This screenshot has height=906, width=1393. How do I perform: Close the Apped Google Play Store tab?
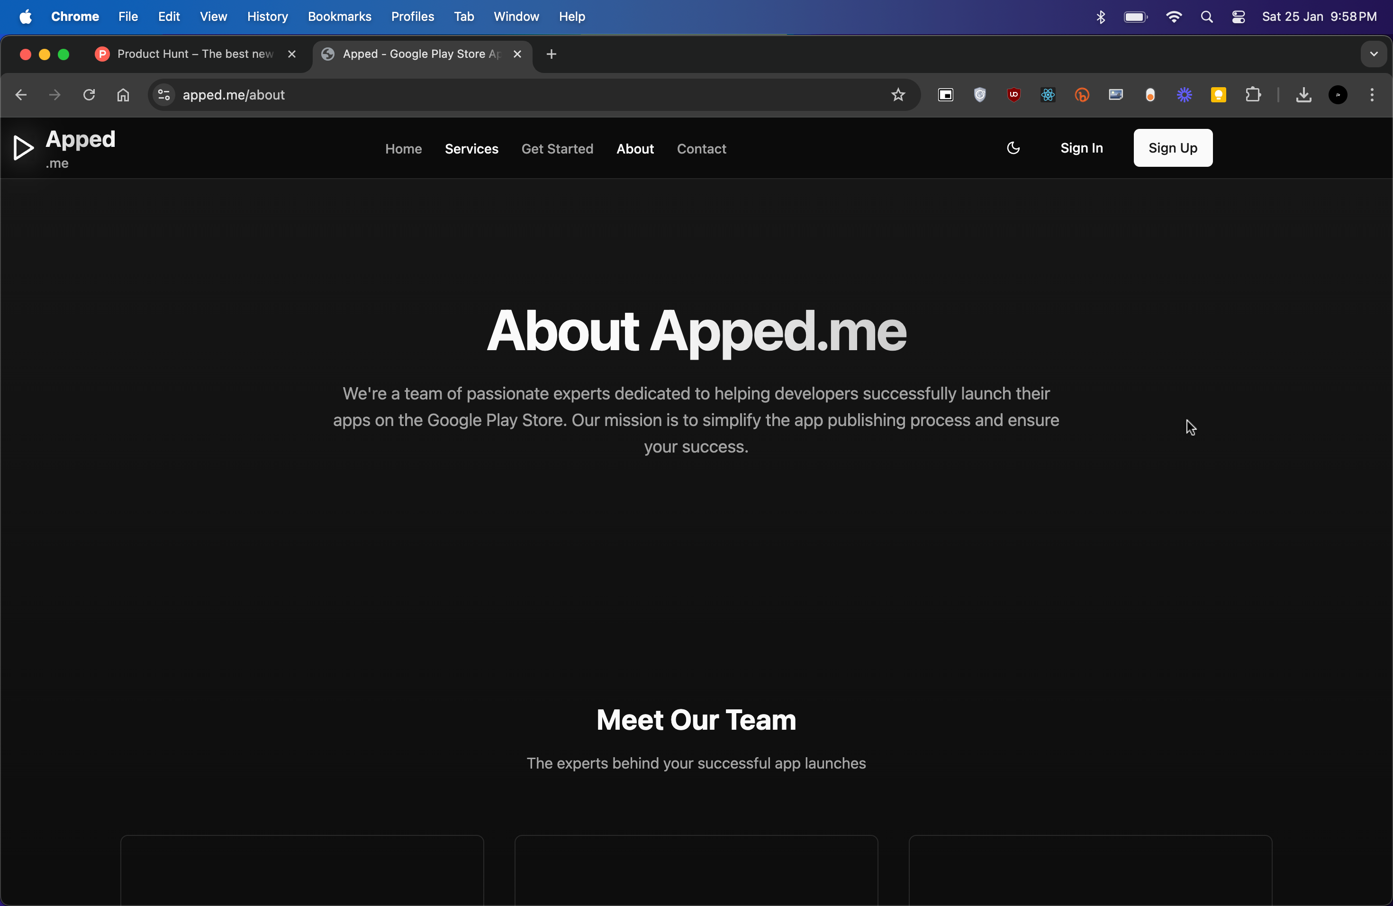point(517,54)
